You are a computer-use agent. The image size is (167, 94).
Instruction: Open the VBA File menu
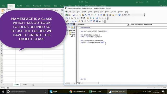pyautogui.click(x=70, y=12)
